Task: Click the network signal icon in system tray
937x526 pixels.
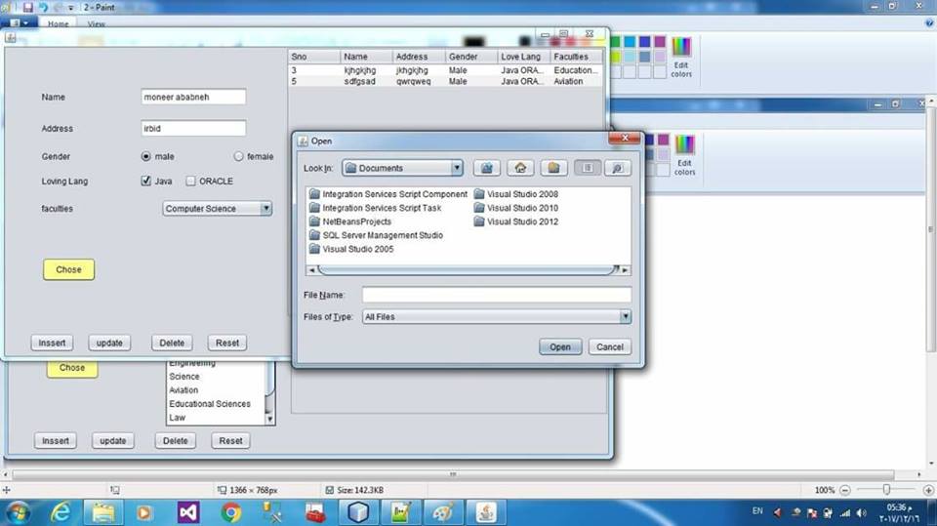Action: [845, 513]
